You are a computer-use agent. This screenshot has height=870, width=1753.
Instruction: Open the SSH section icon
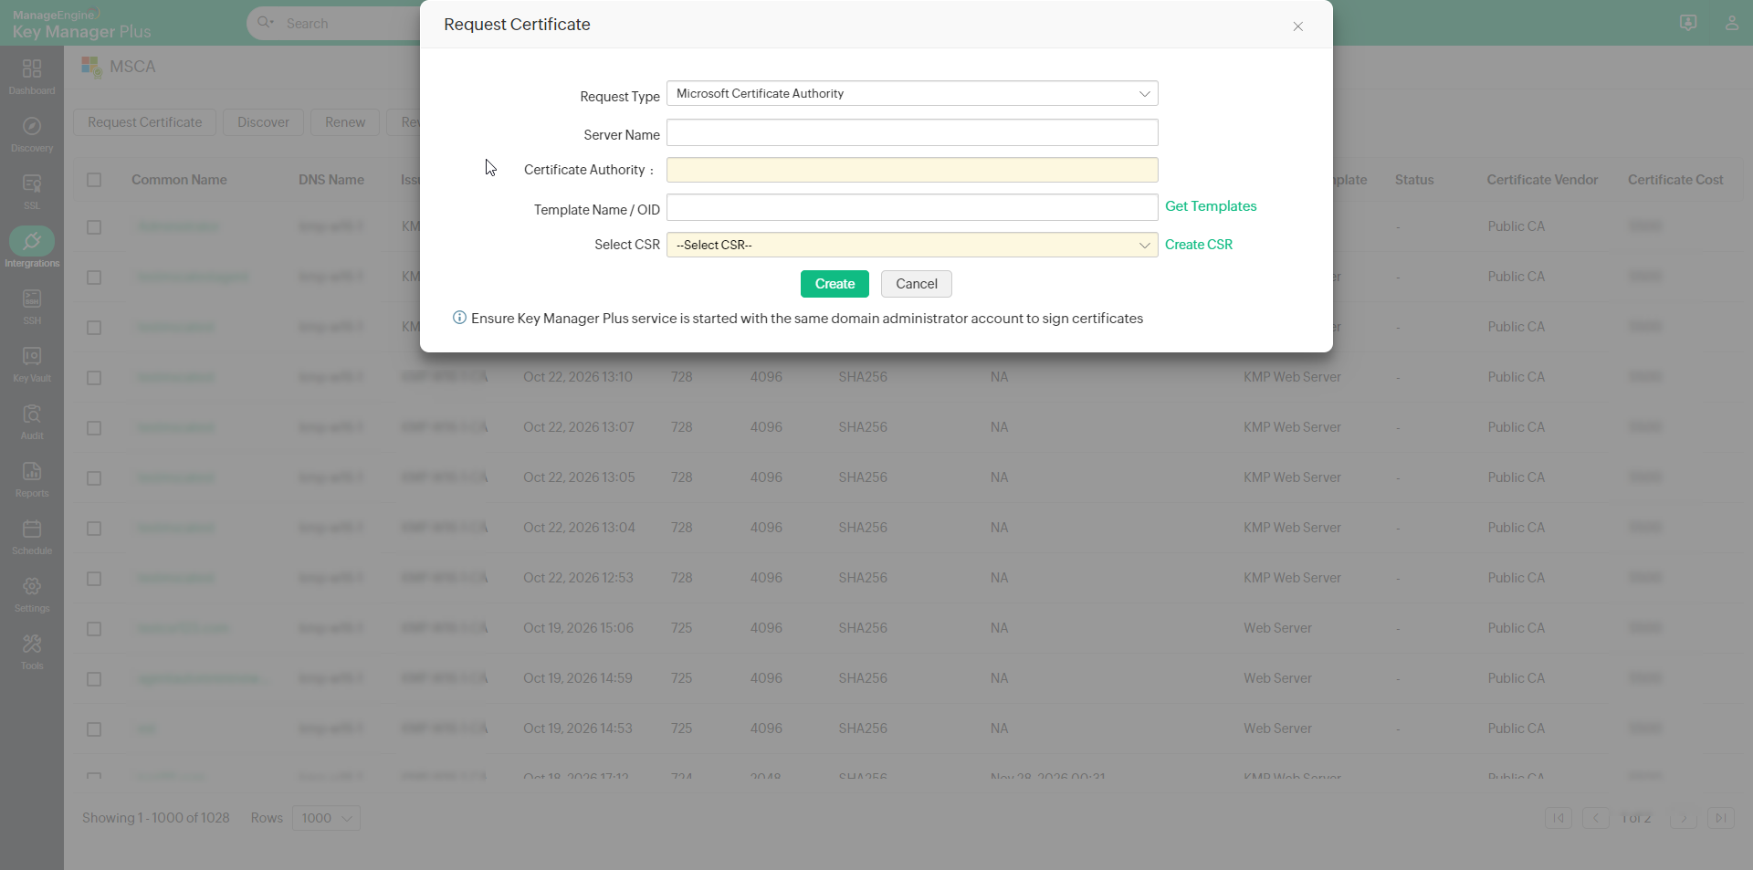(x=32, y=299)
